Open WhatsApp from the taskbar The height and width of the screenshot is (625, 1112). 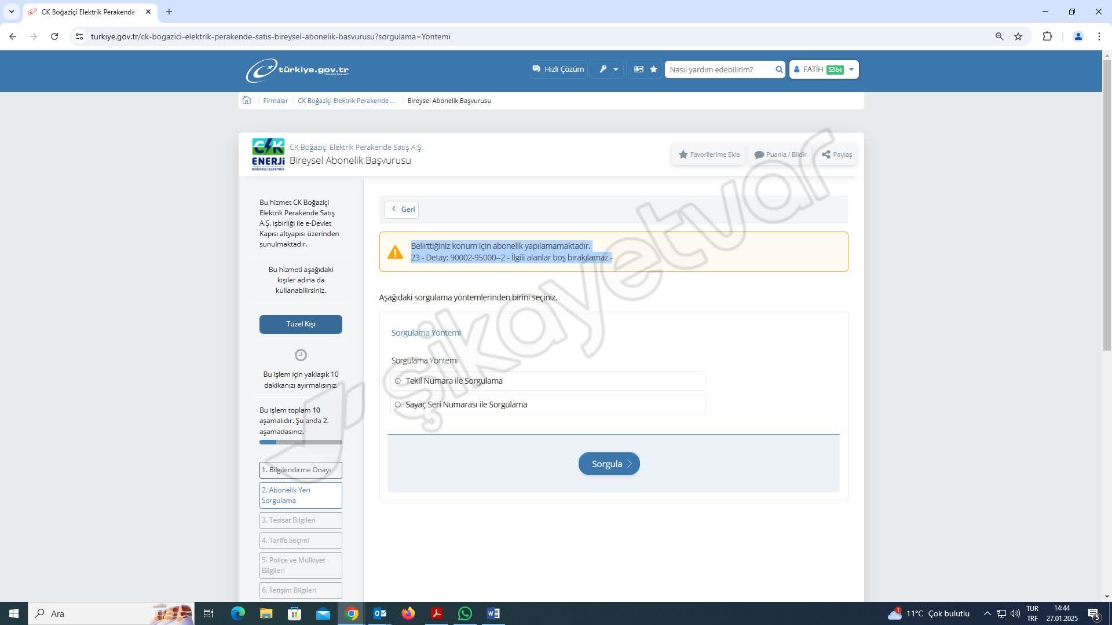coord(465,613)
